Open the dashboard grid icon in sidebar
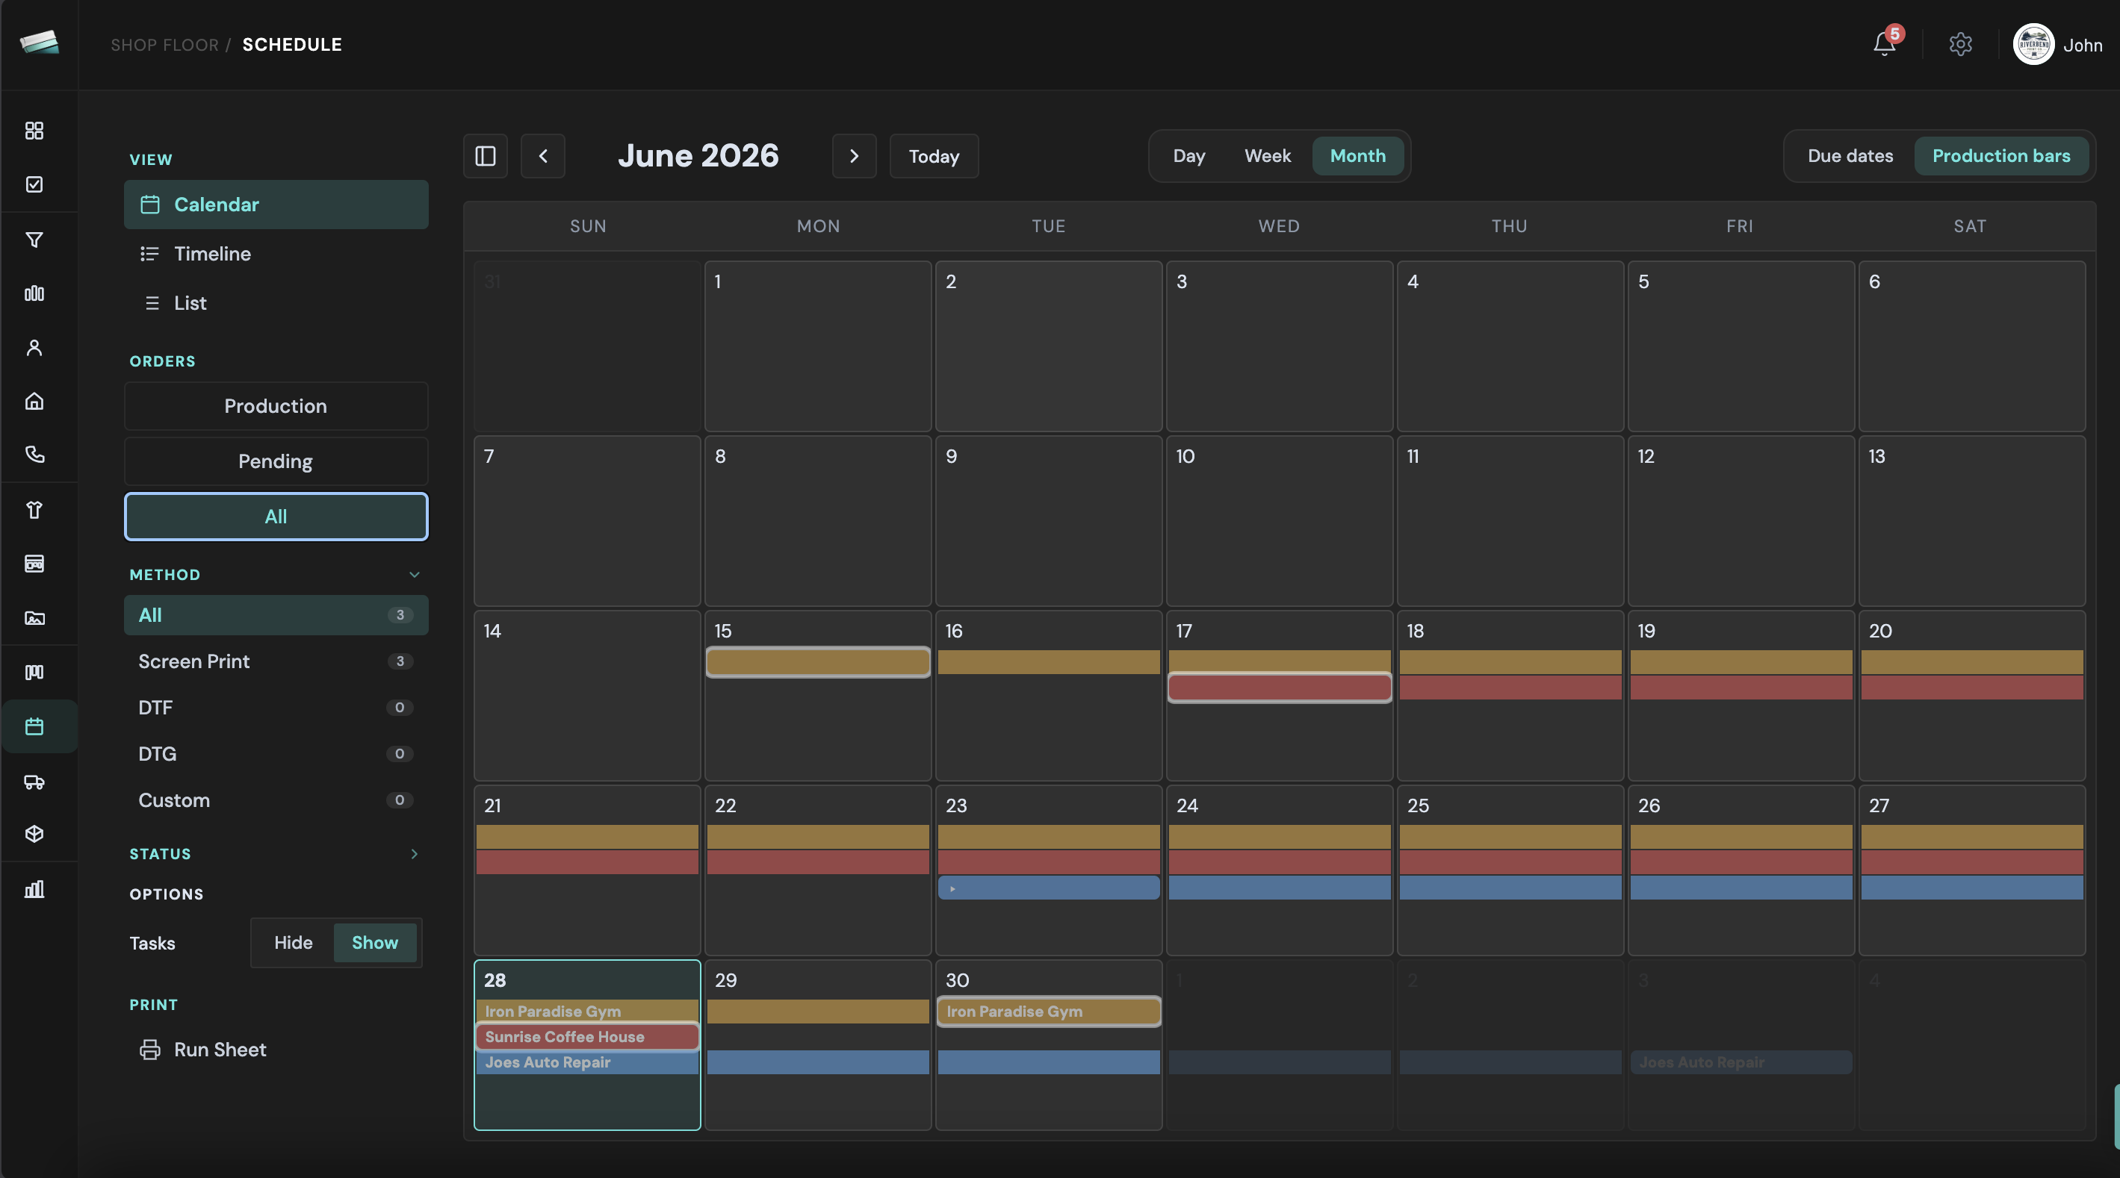The image size is (2120, 1178). 34,131
